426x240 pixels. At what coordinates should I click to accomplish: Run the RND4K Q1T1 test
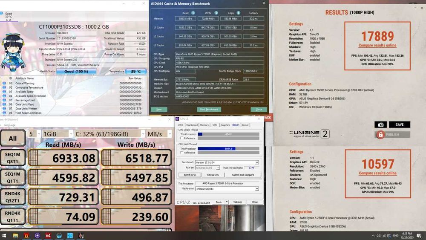tap(13, 217)
